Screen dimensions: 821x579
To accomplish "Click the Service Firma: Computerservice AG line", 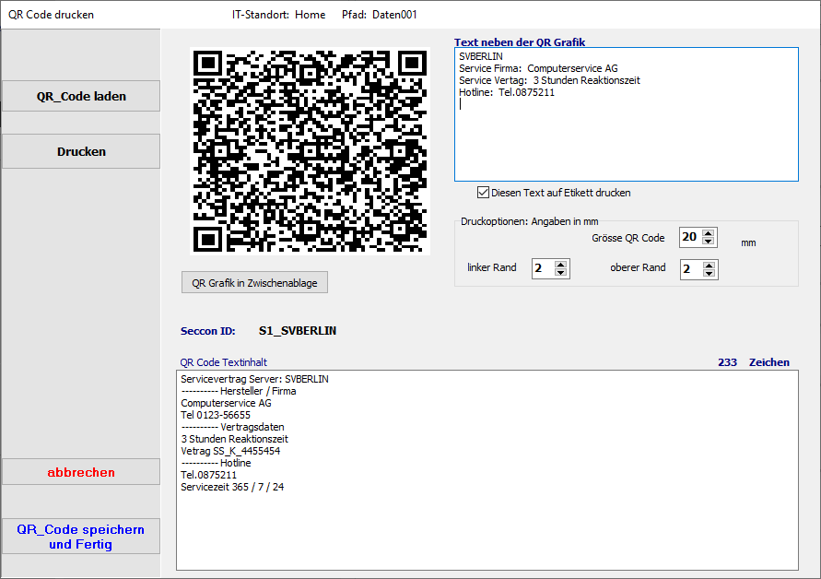I will click(538, 68).
